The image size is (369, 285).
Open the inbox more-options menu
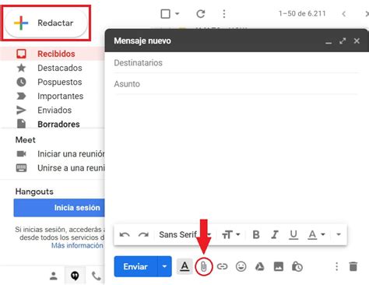coord(224,14)
